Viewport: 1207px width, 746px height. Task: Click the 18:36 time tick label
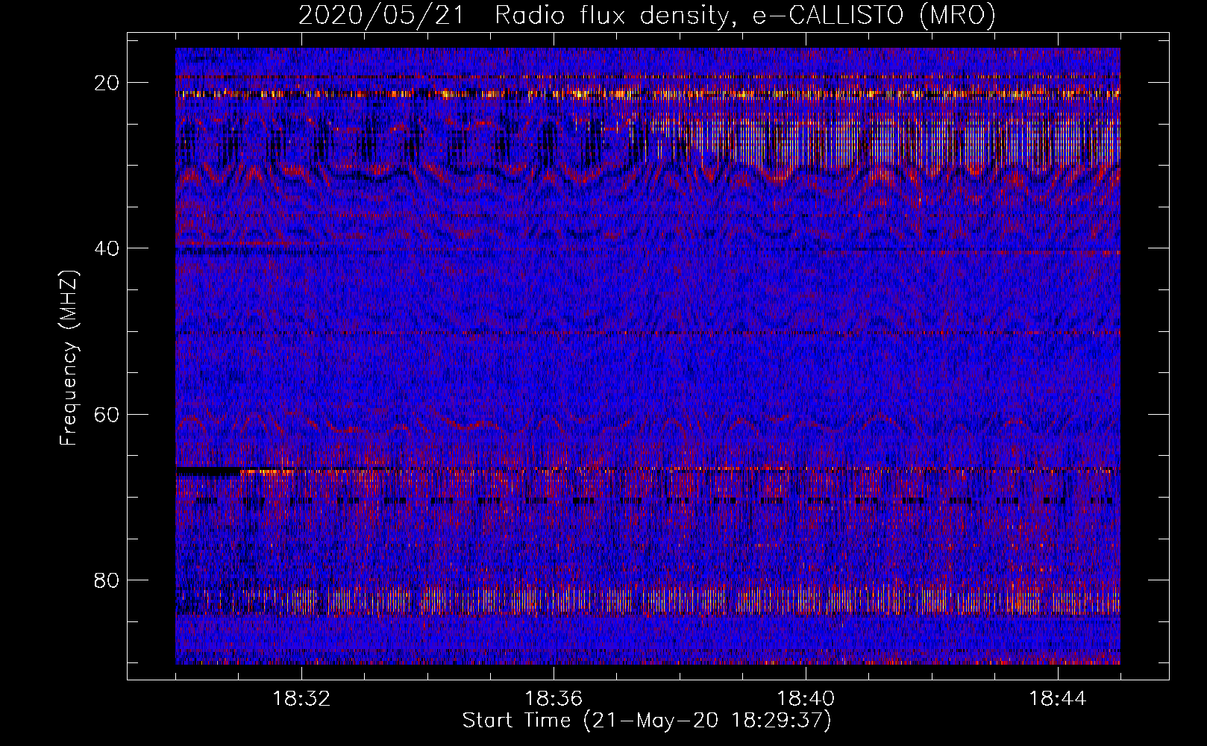point(554,699)
